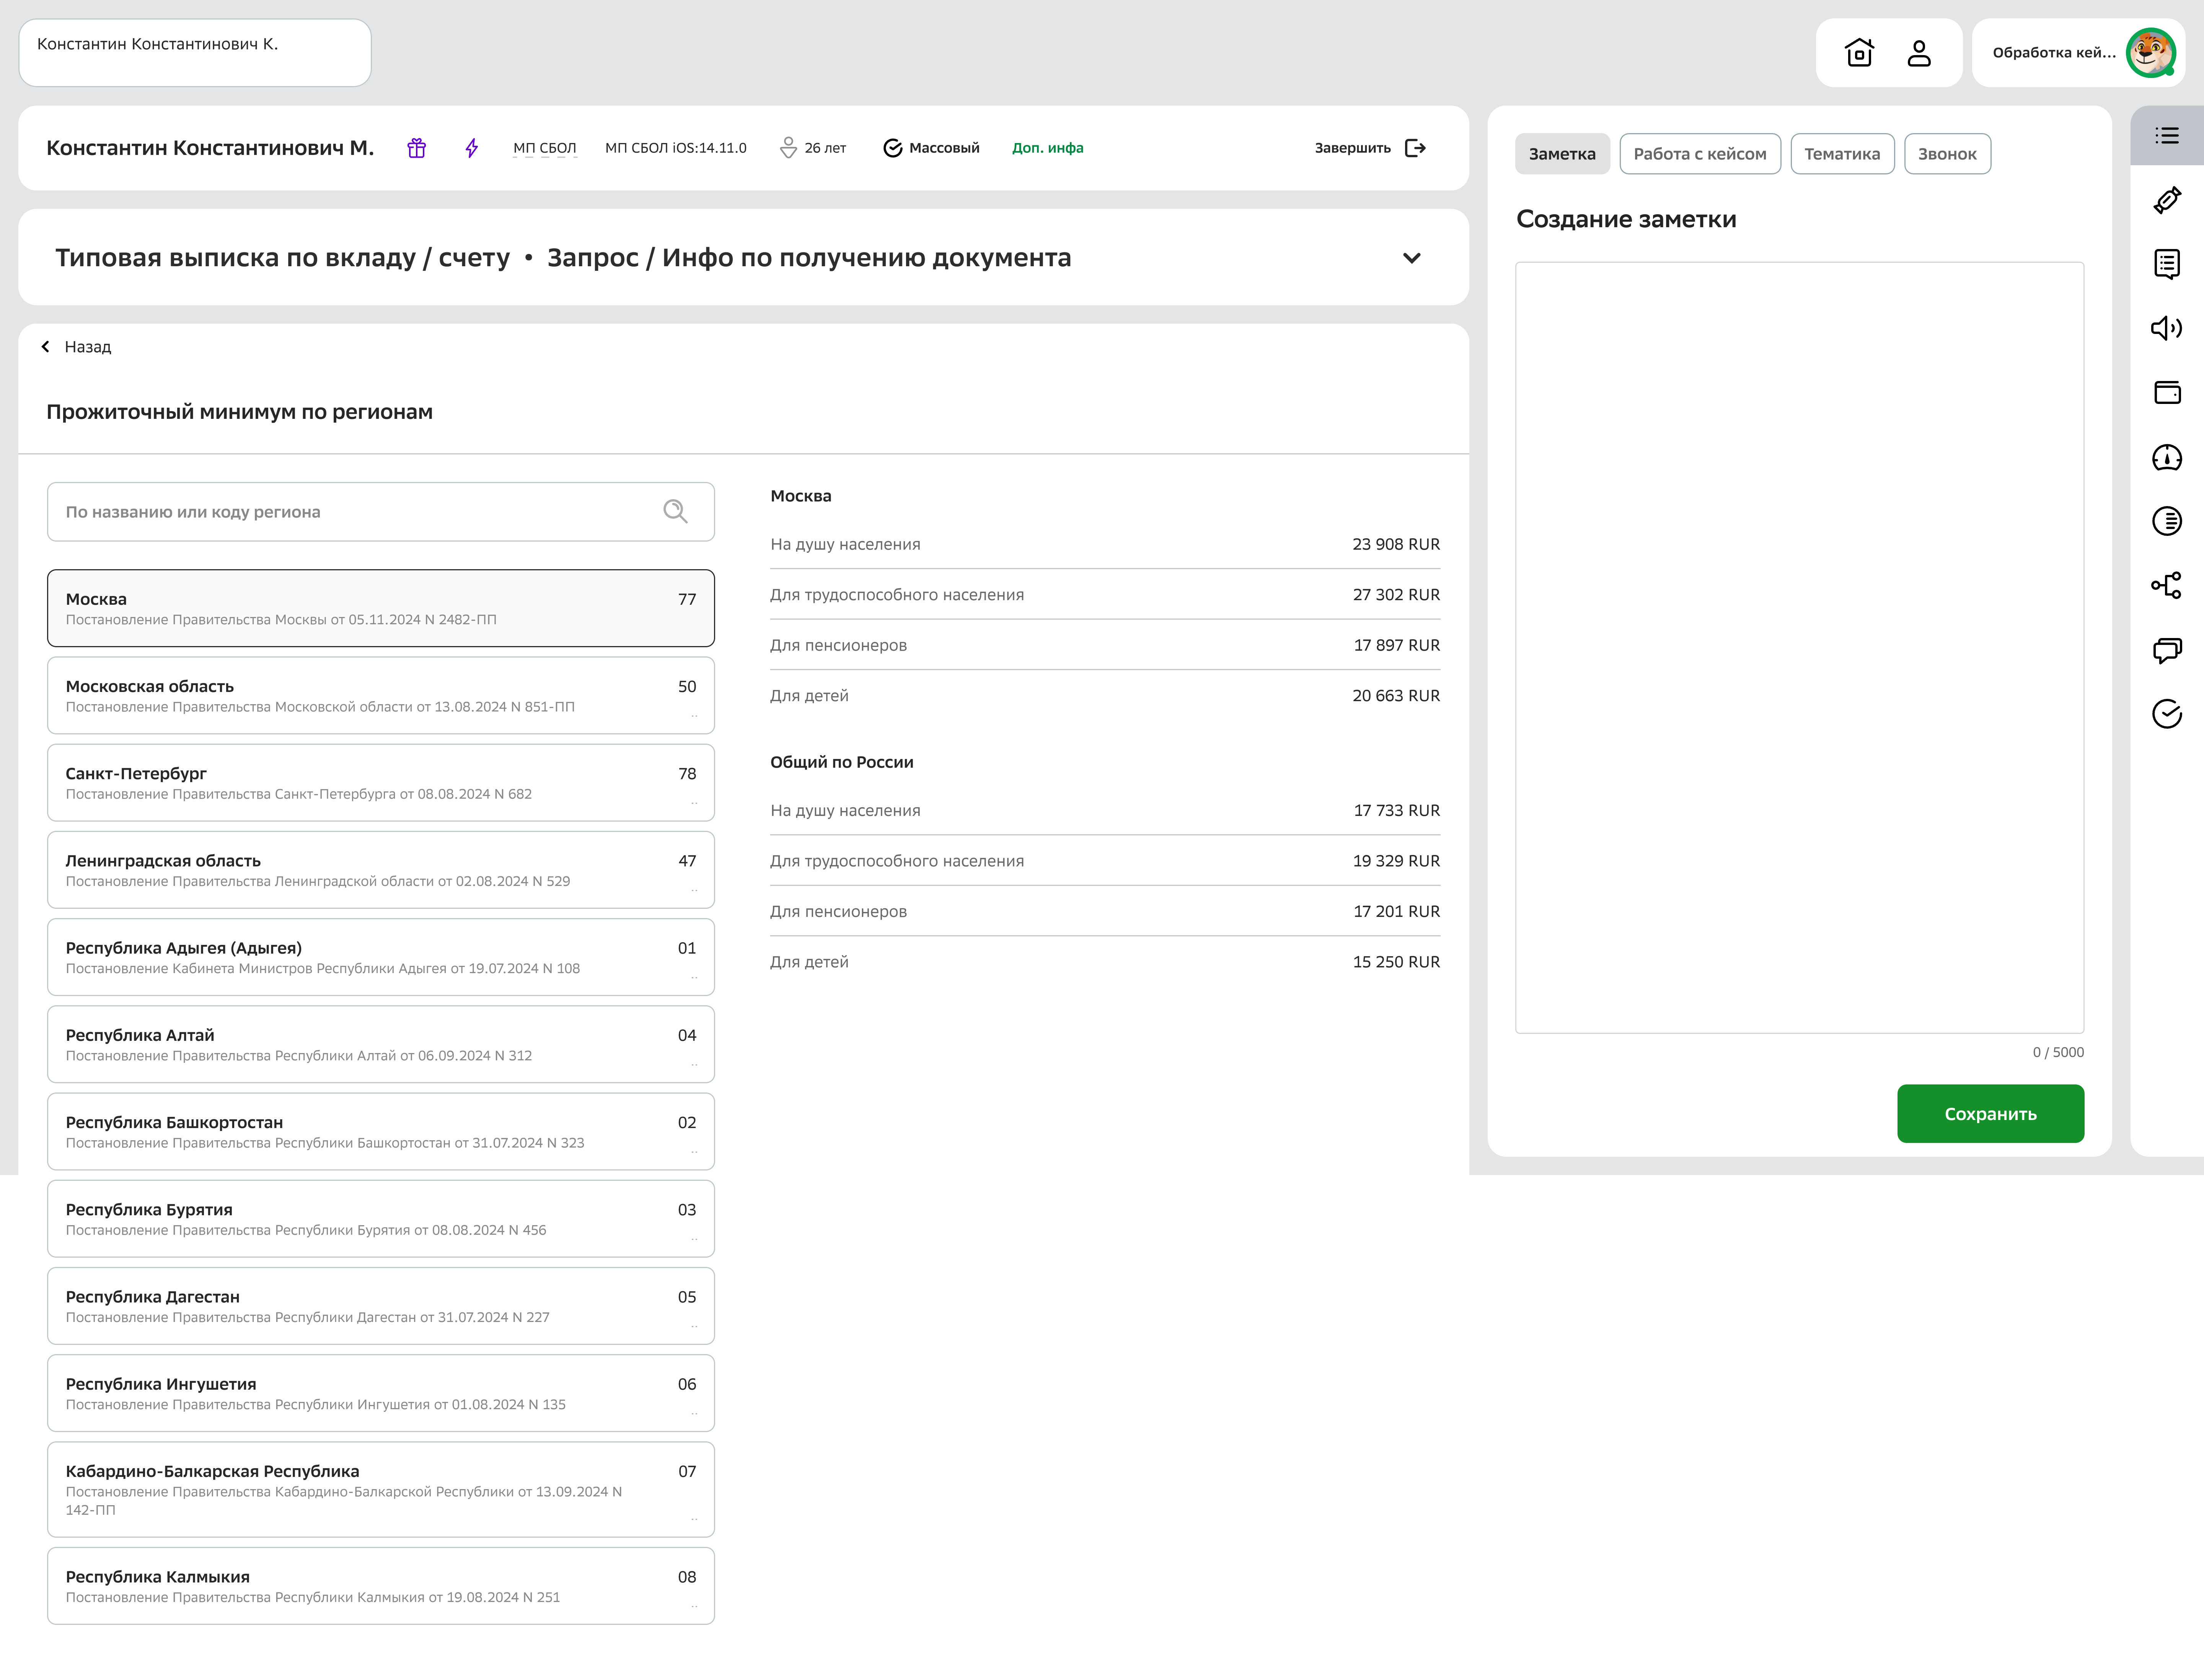Open the share nodes sidebar icon
Screen dimensions: 2204x1680
pyautogui.click(x=2166, y=585)
